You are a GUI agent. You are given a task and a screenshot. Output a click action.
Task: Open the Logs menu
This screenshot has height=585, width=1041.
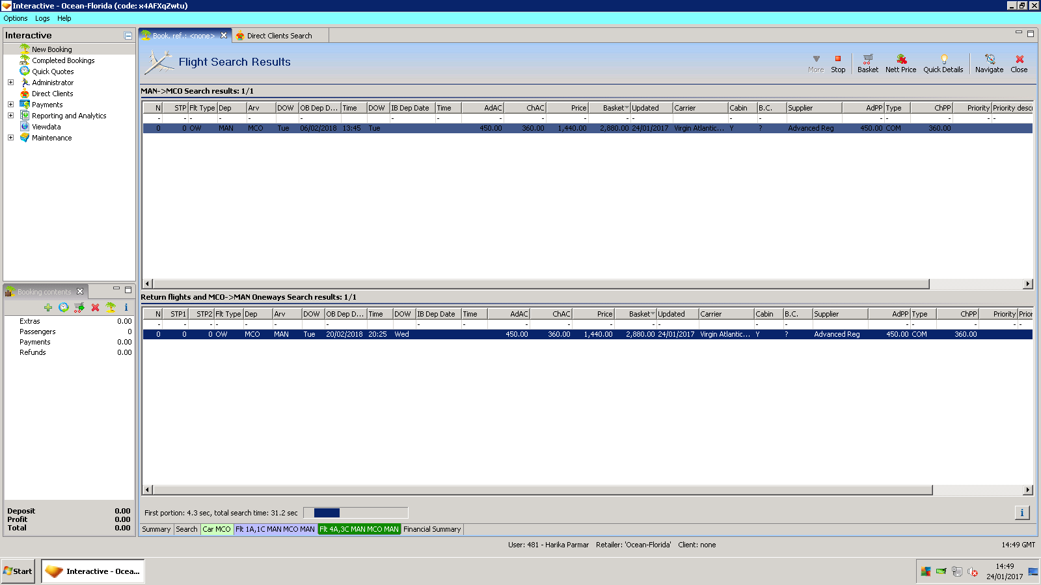pyautogui.click(x=42, y=18)
